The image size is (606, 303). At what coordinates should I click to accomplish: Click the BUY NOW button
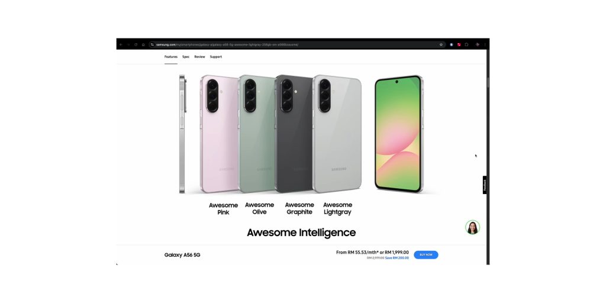426,254
